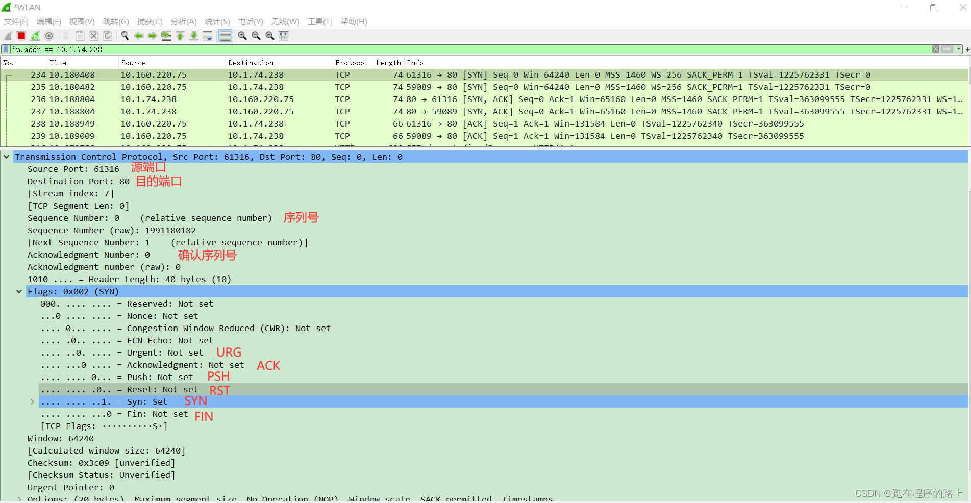Open the 跳转(G) menu
This screenshot has width=971, height=503.
click(116, 22)
